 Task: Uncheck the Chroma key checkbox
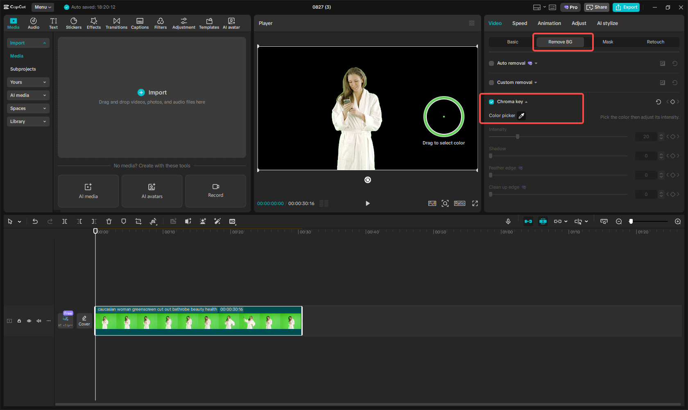click(x=491, y=102)
